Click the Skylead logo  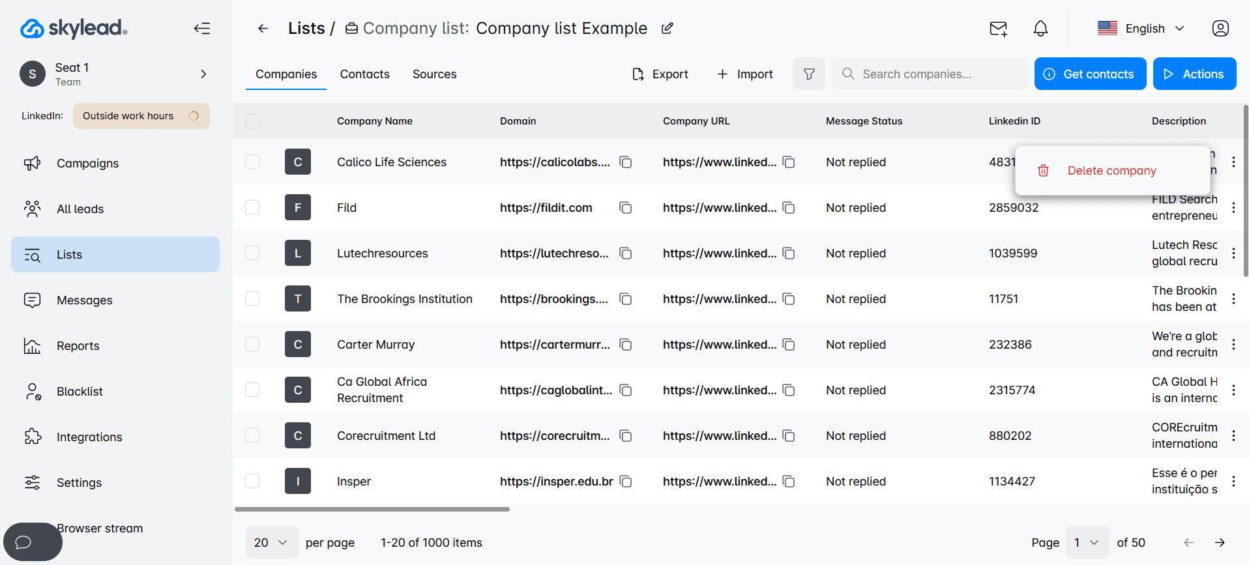pos(74,28)
